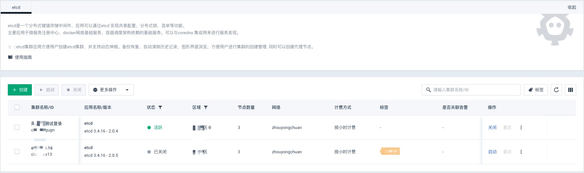
Task: Click the orange tag on the closed cluster
Action: point(390,152)
